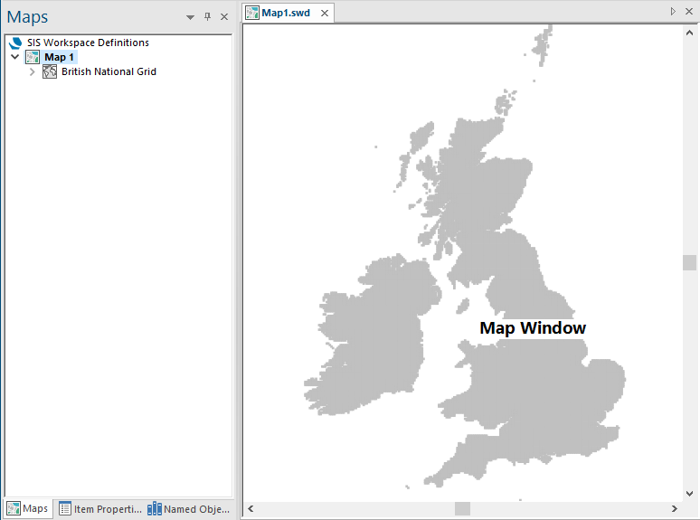This screenshot has width=700, height=520.
Task: Click the British National Grid layer icon
Action: point(50,71)
